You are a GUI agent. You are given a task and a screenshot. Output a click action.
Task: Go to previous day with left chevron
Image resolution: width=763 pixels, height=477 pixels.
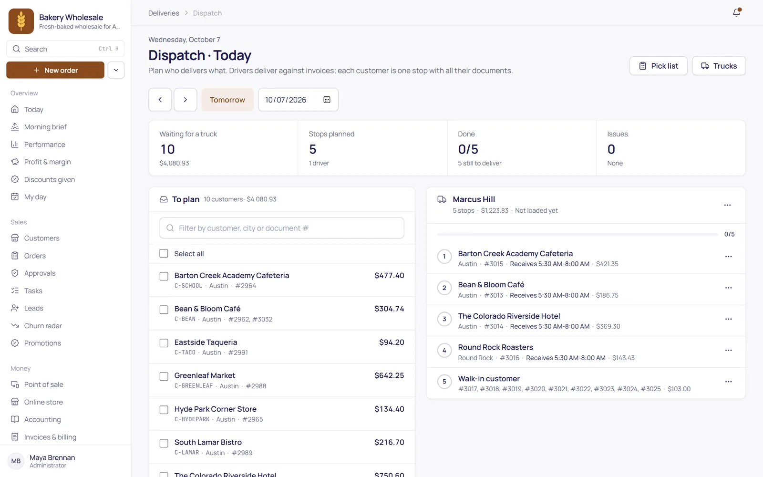[160, 100]
